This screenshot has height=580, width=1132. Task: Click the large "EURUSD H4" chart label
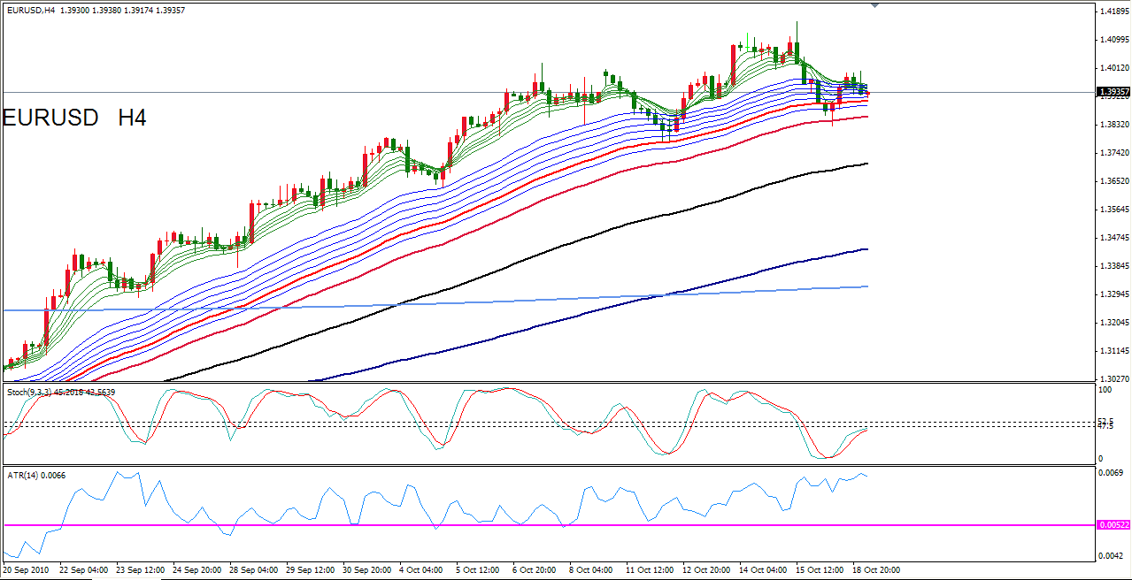74,118
